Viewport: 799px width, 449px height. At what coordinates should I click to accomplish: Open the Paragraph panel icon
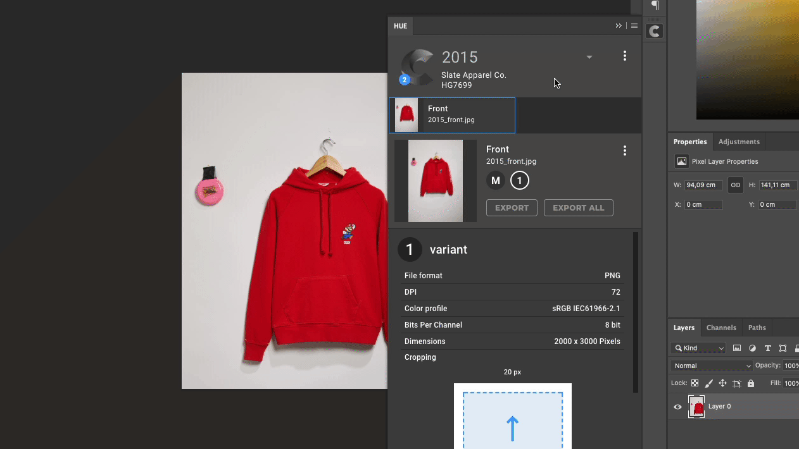coord(655,6)
